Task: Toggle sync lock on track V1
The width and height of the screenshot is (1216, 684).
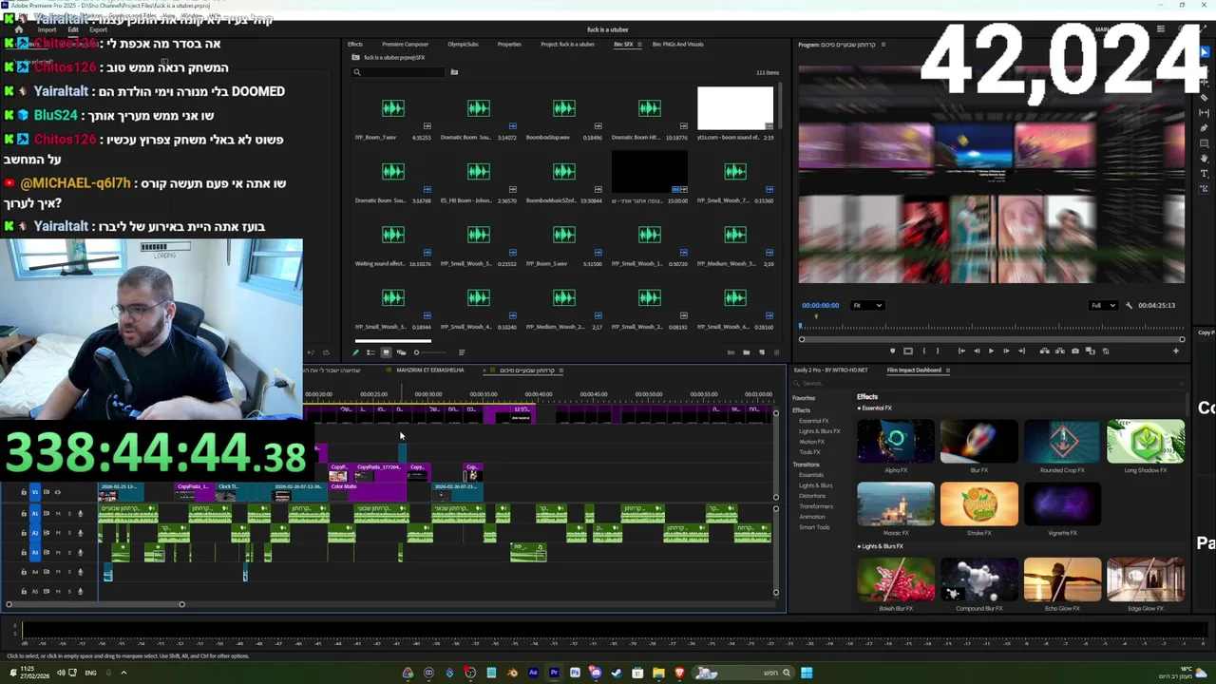Action: (47, 492)
